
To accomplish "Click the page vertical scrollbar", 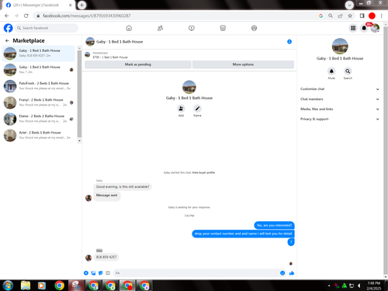I will [386, 150].
